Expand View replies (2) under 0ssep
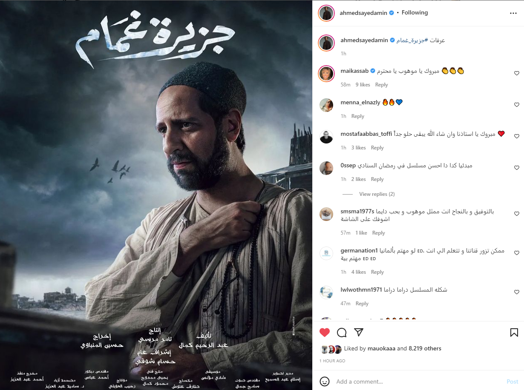 [377, 194]
